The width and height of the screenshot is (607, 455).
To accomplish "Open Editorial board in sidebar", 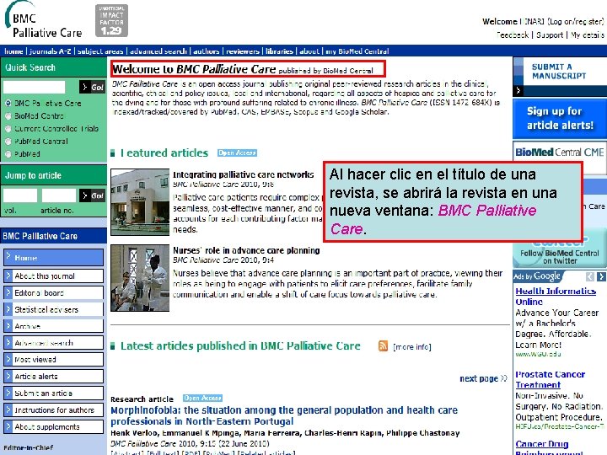I will pos(53,293).
